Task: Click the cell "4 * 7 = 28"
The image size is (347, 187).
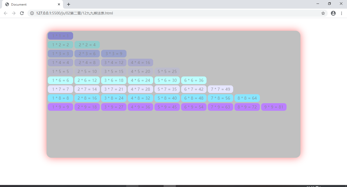Action: [x=140, y=89]
